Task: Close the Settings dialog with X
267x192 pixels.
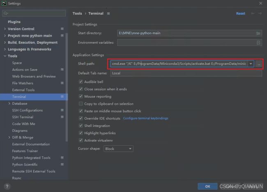Action: tap(261, 3)
